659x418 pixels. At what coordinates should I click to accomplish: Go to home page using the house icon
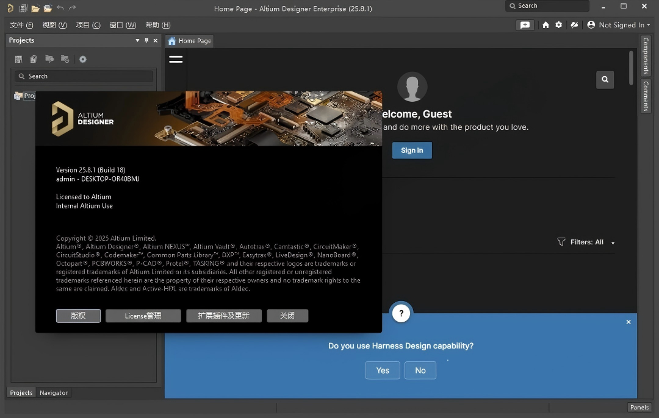coord(546,25)
